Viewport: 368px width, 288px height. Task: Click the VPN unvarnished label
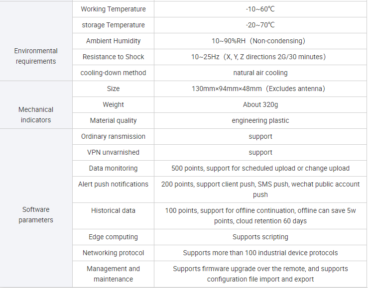114,152
